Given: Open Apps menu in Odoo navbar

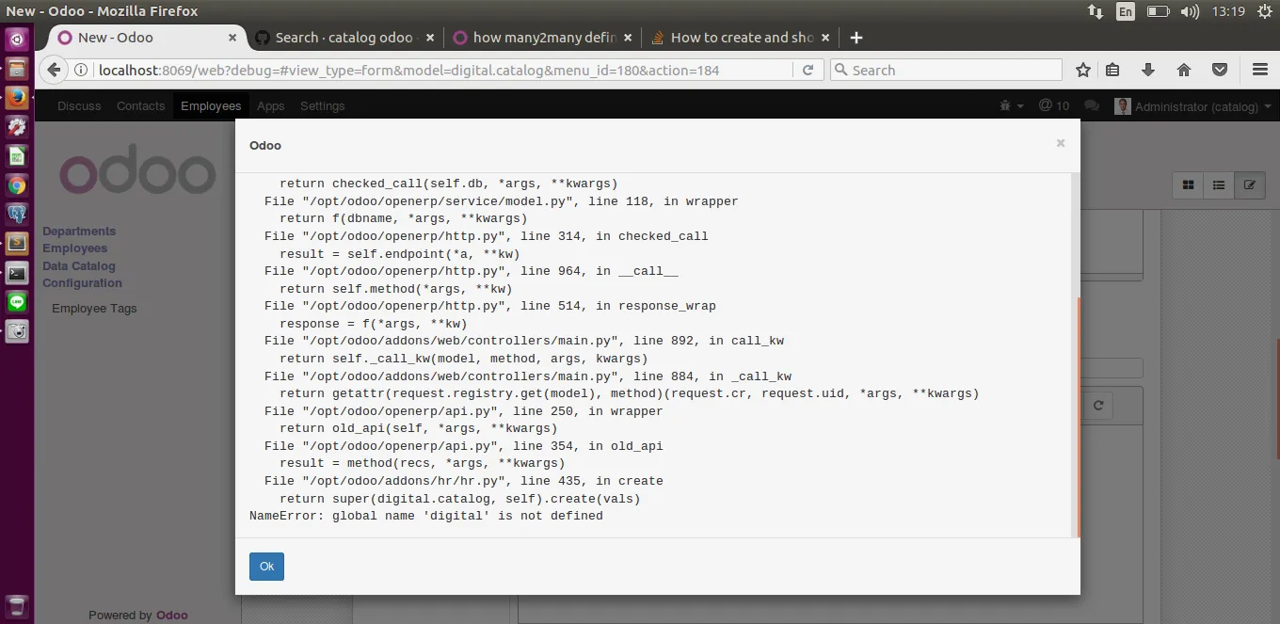Looking at the screenshot, I should (270, 106).
